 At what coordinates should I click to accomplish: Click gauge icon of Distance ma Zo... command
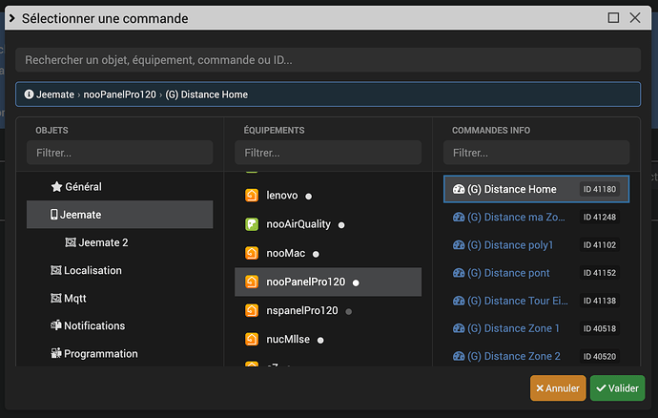[x=459, y=218]
